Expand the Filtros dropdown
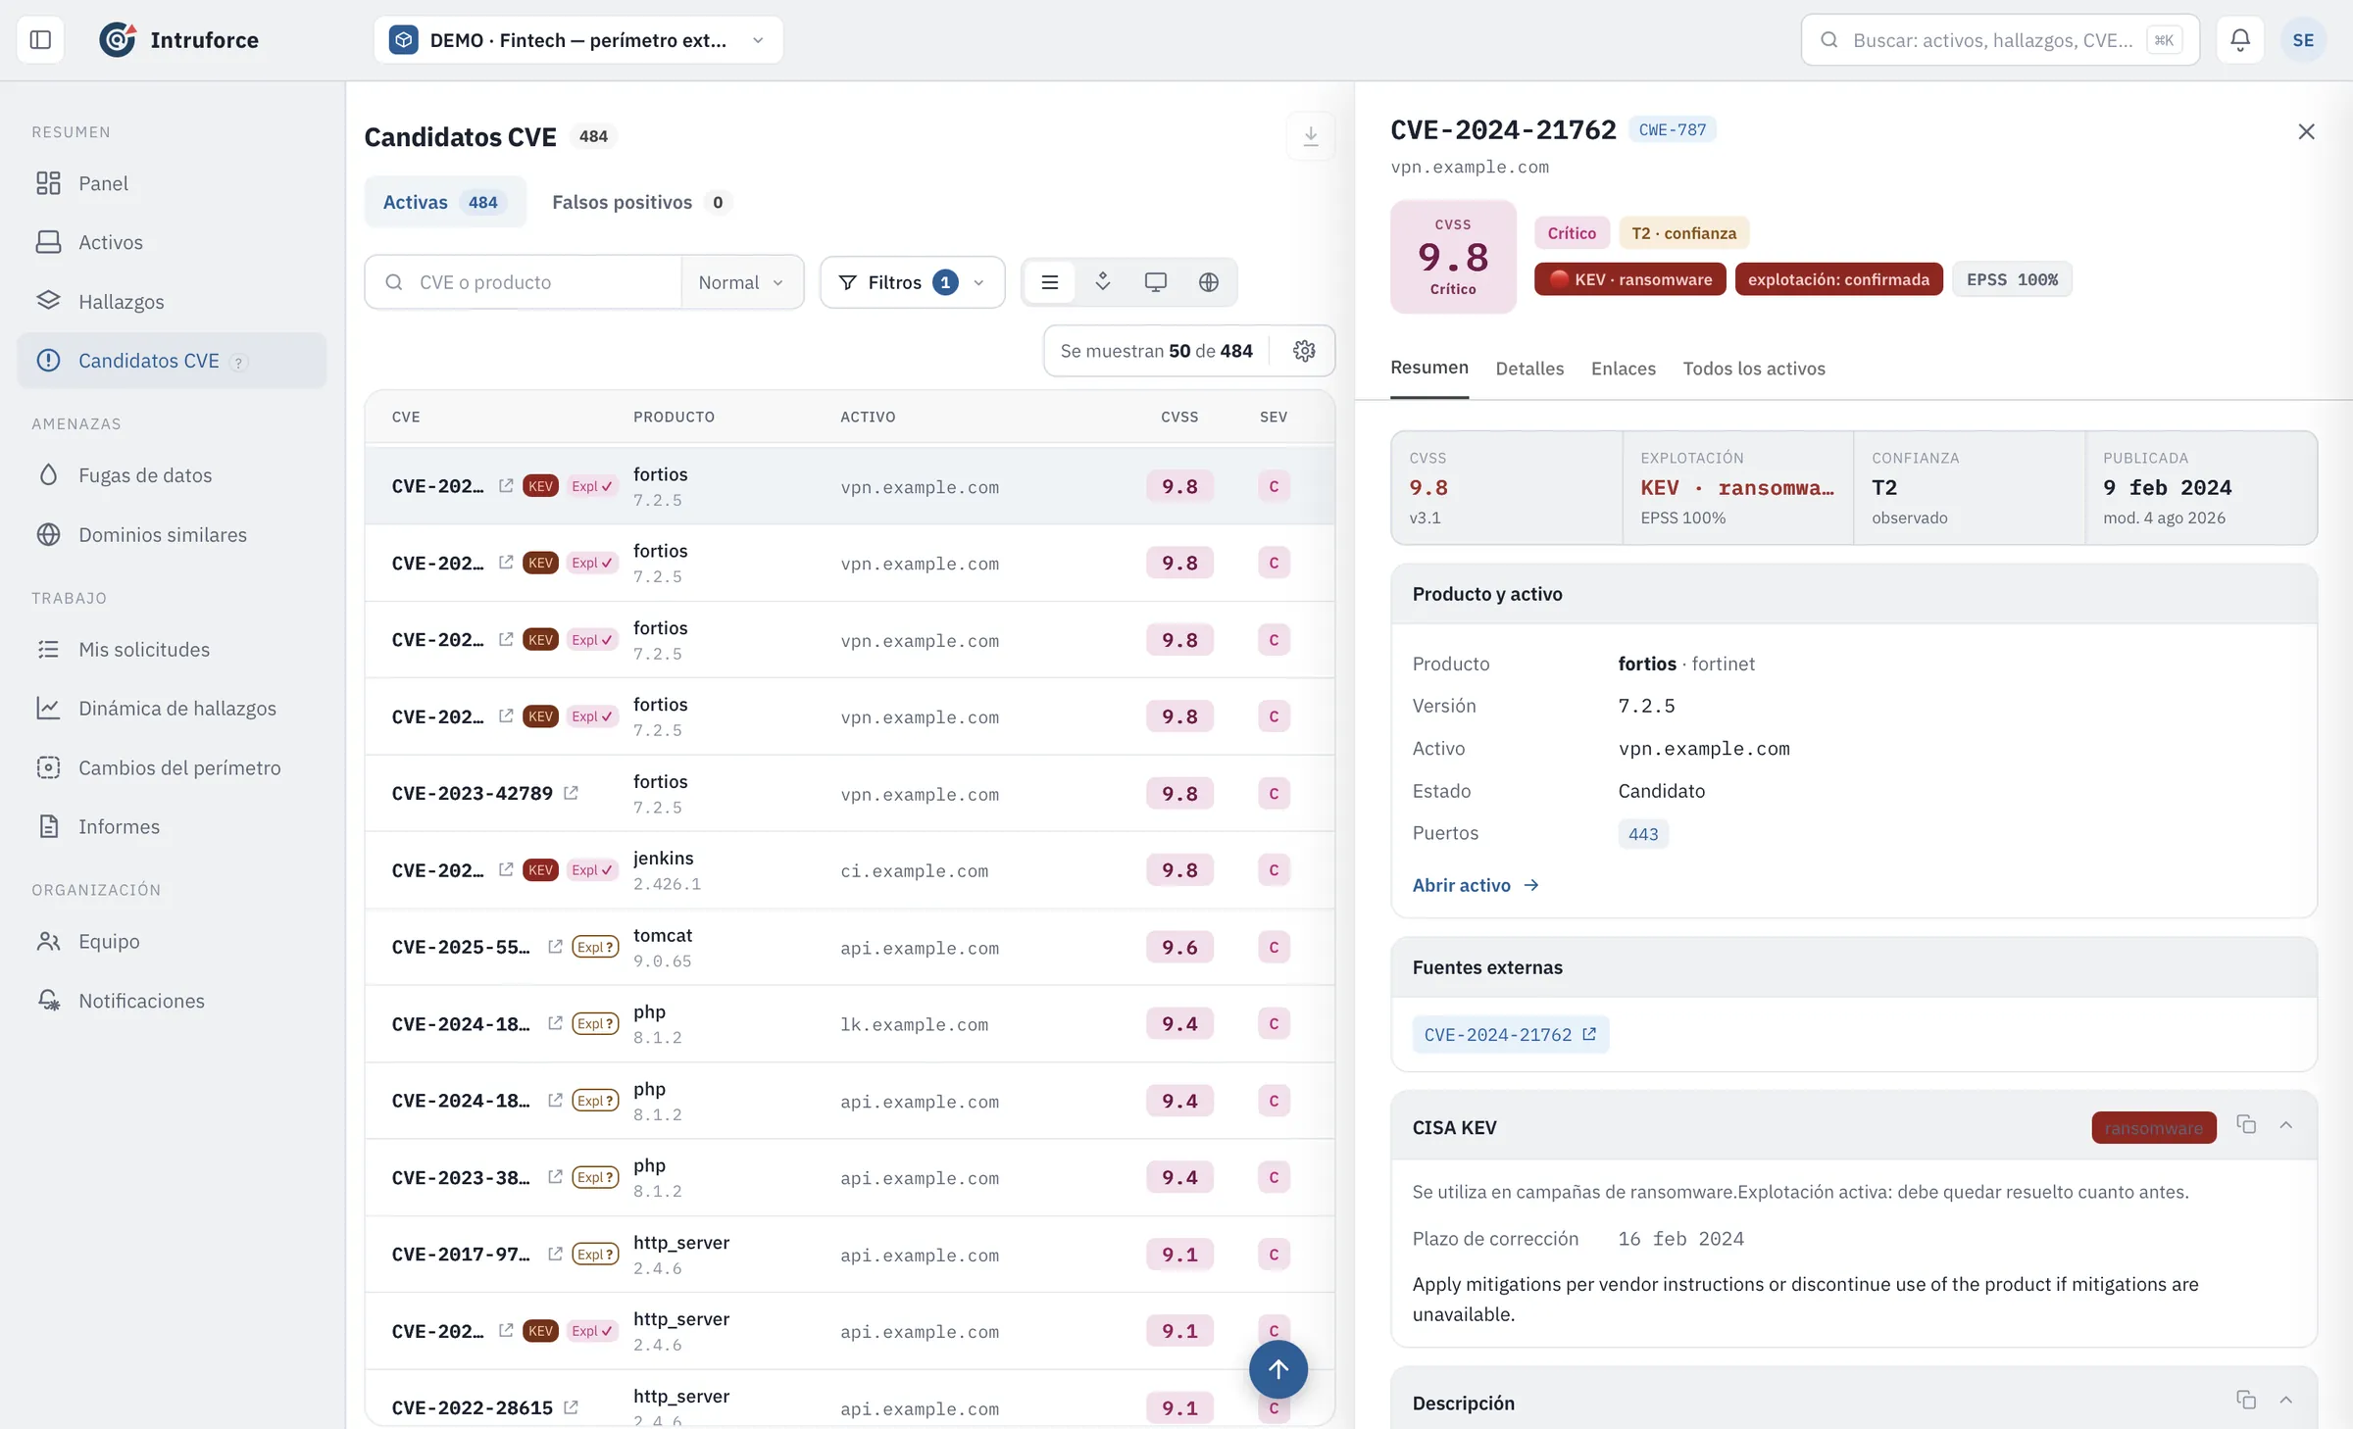The width and height of the screenshot is (2353, 1429). click(x=912, y=282)
